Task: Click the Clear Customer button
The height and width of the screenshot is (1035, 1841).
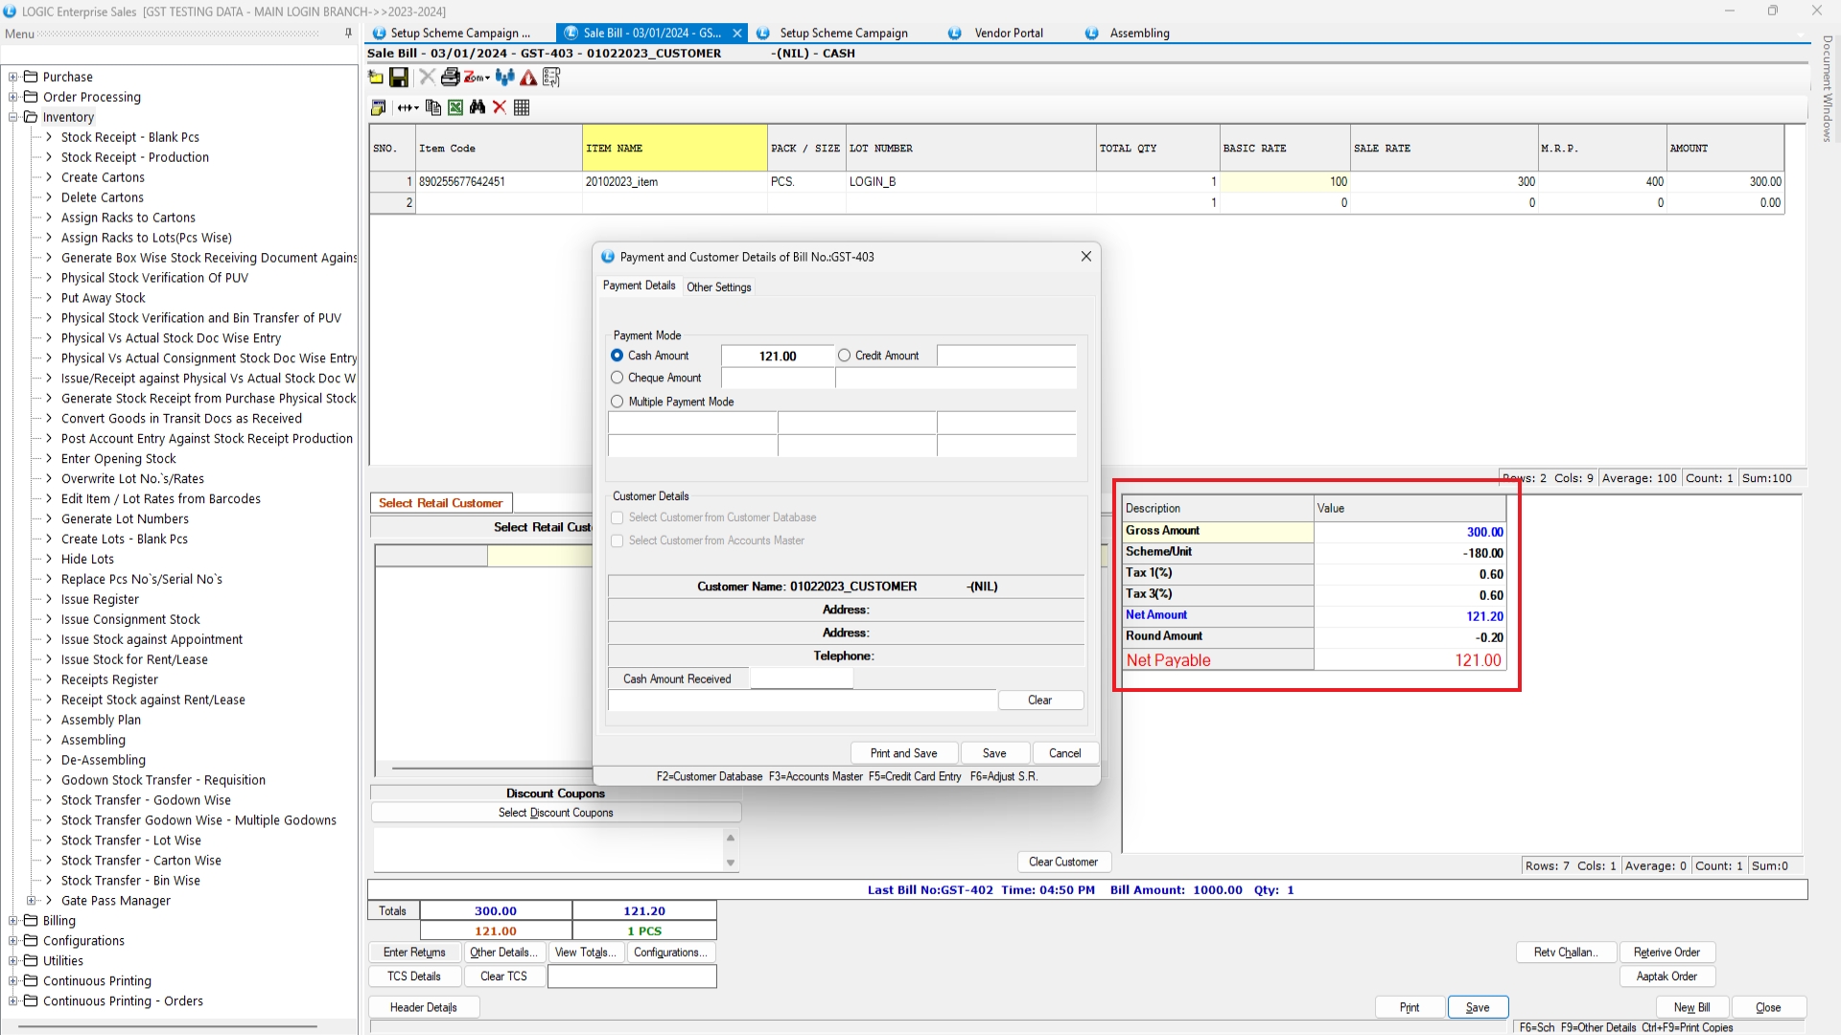Action: (x=1062, y=862)
